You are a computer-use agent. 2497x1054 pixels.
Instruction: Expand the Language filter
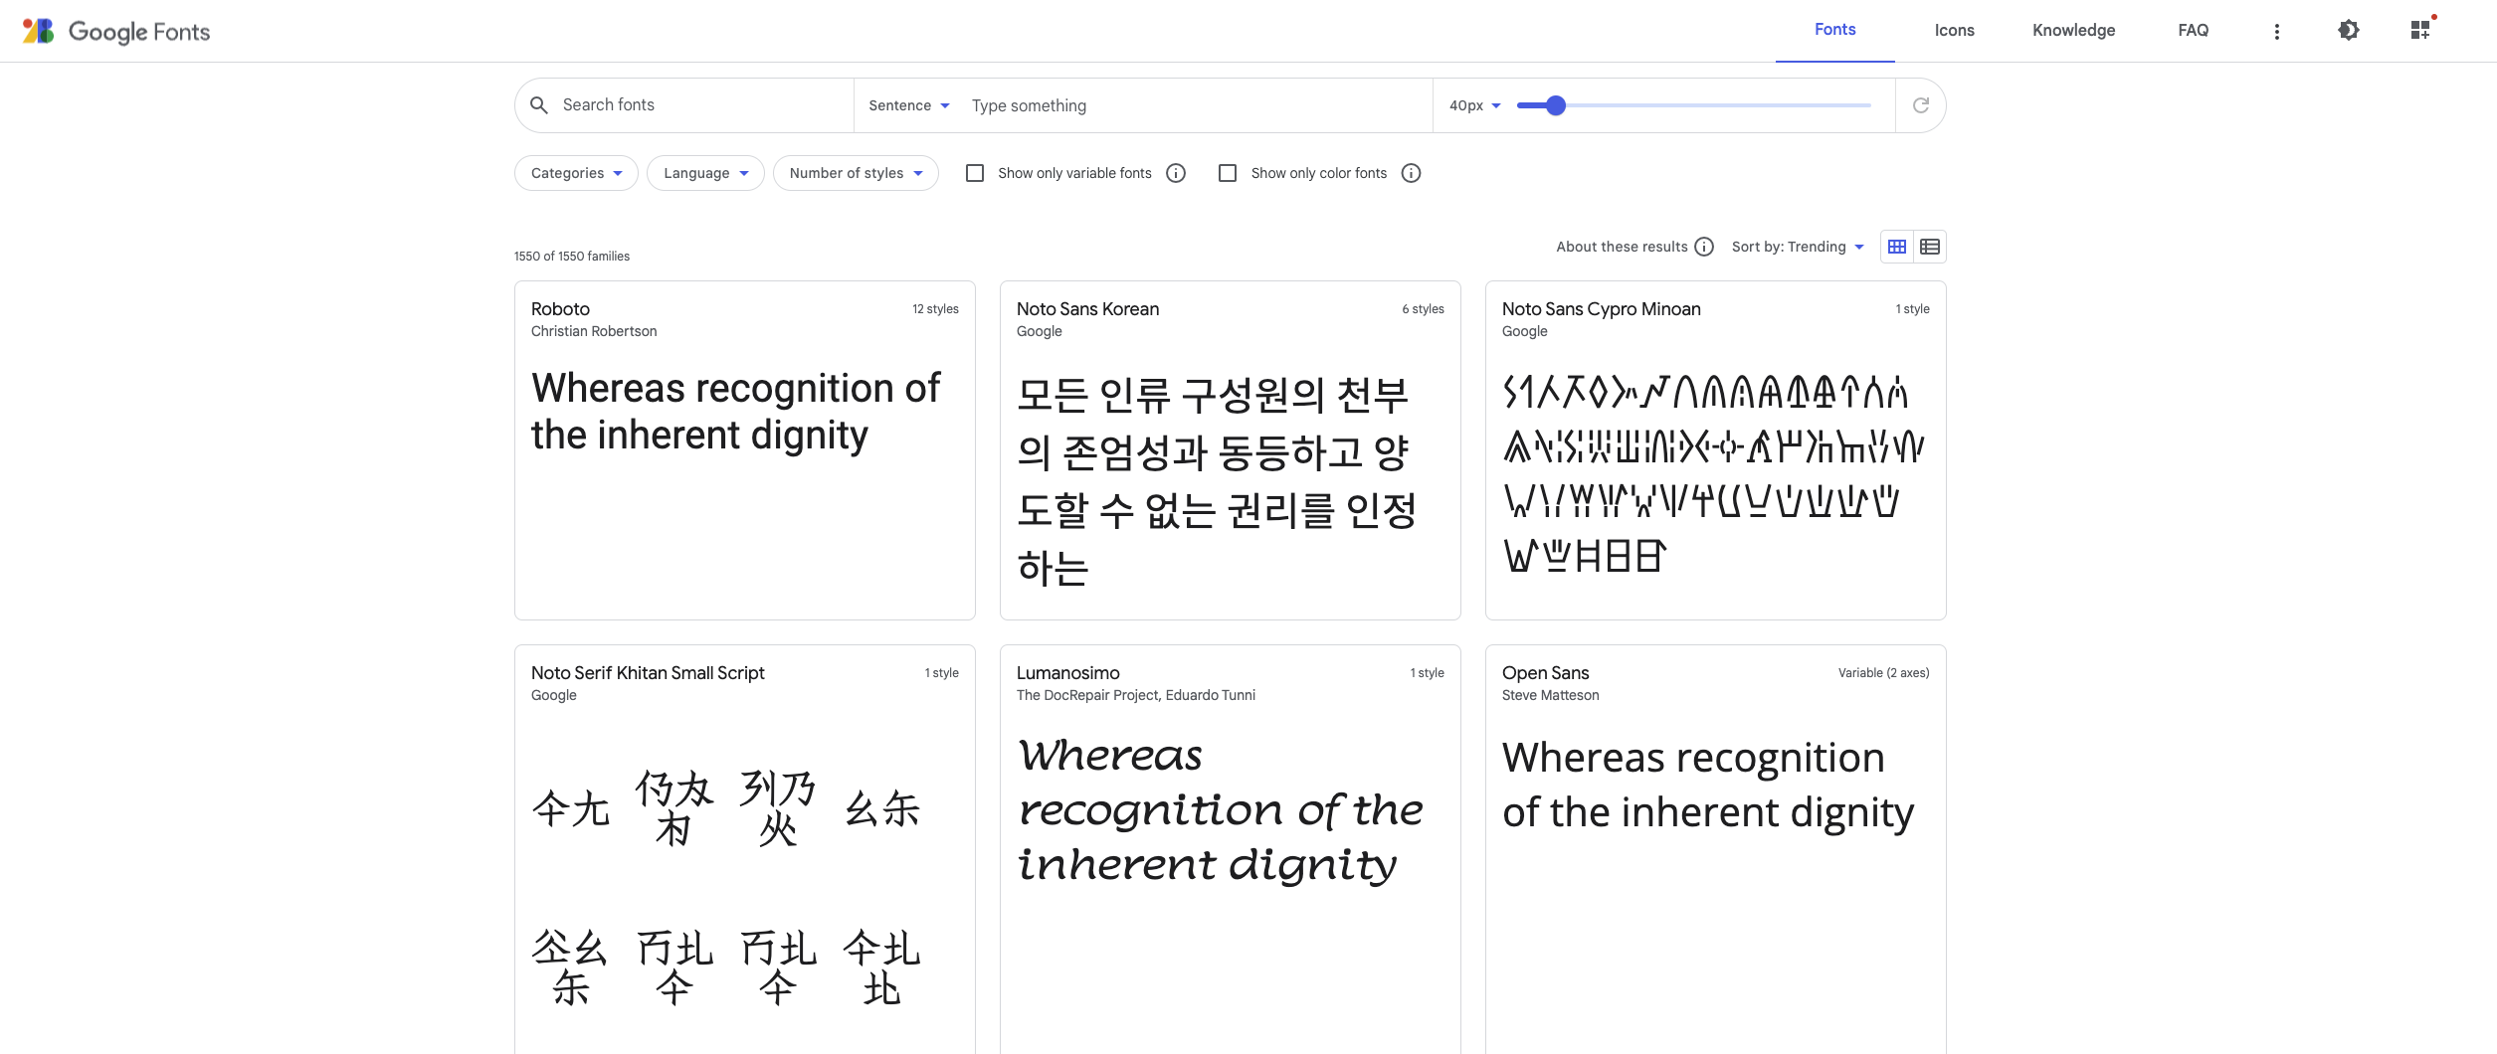pos(705,173)
